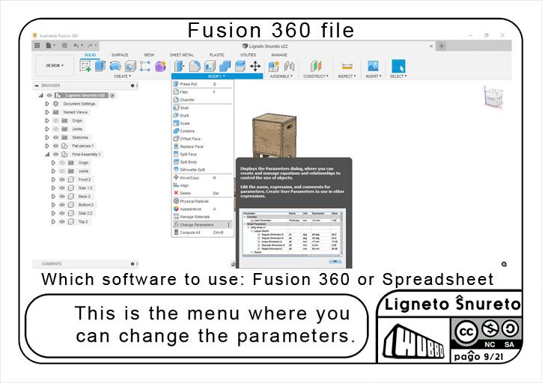Choose Physical Material menu entry

point(202,201)
